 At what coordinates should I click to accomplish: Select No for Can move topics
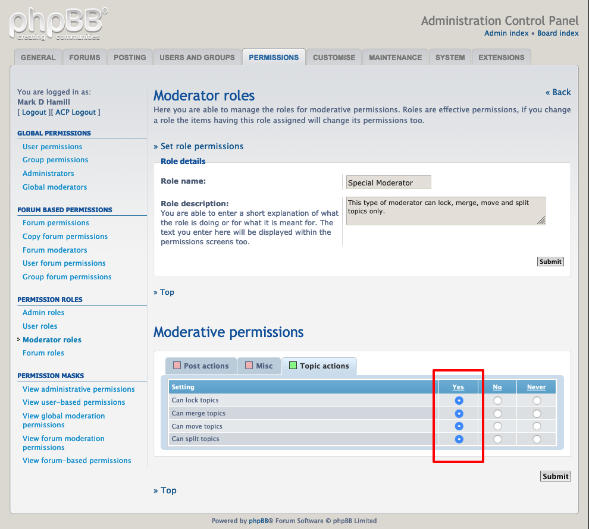point(497,426)
